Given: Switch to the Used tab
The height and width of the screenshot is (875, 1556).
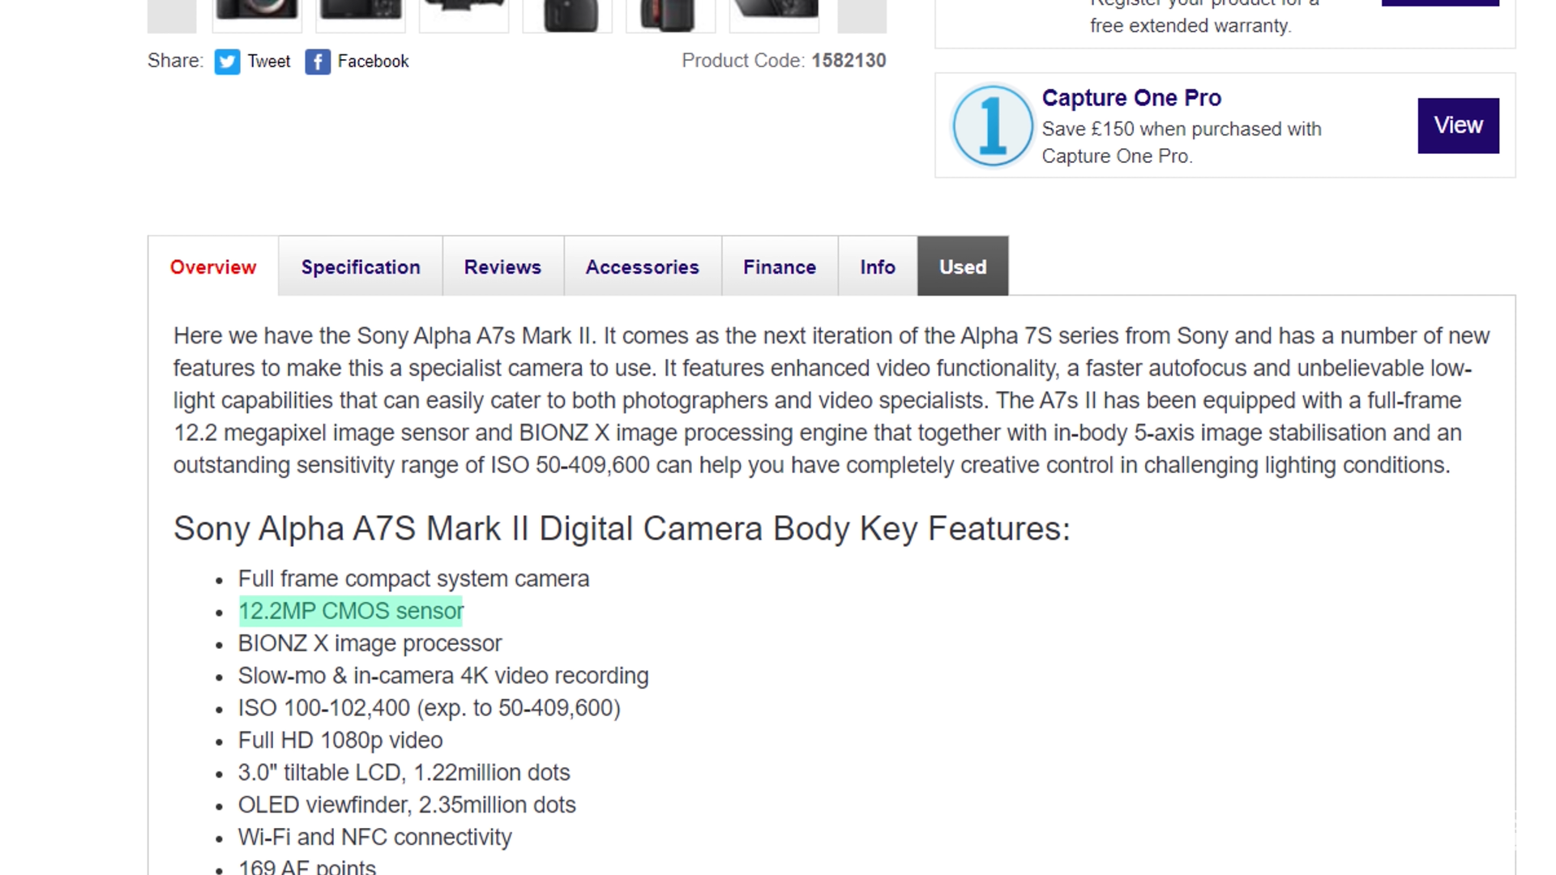Looking at the screenshot, I should click(x=963, y=267).
